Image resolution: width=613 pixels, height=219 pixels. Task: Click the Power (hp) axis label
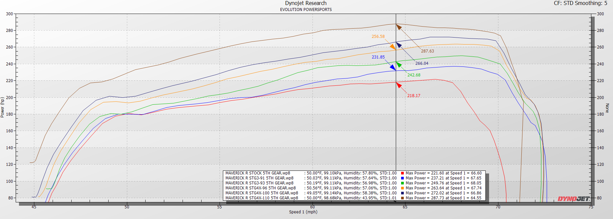[3, 107]
